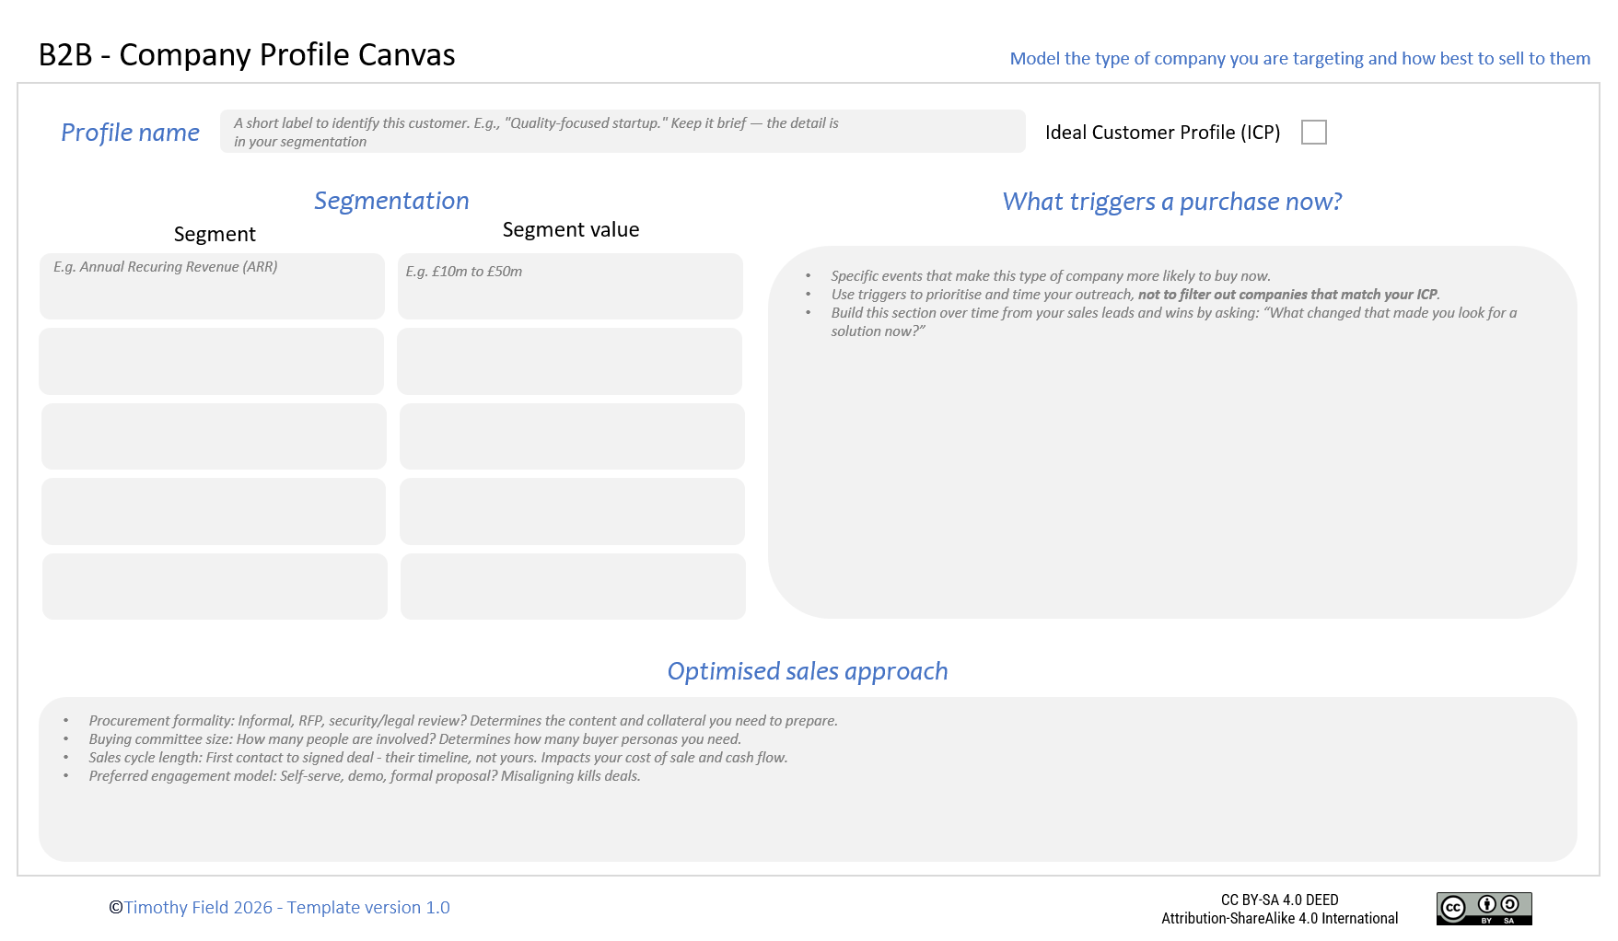
Task: Click the Optimised sales approach text area
Action: (x=808, y=779)
